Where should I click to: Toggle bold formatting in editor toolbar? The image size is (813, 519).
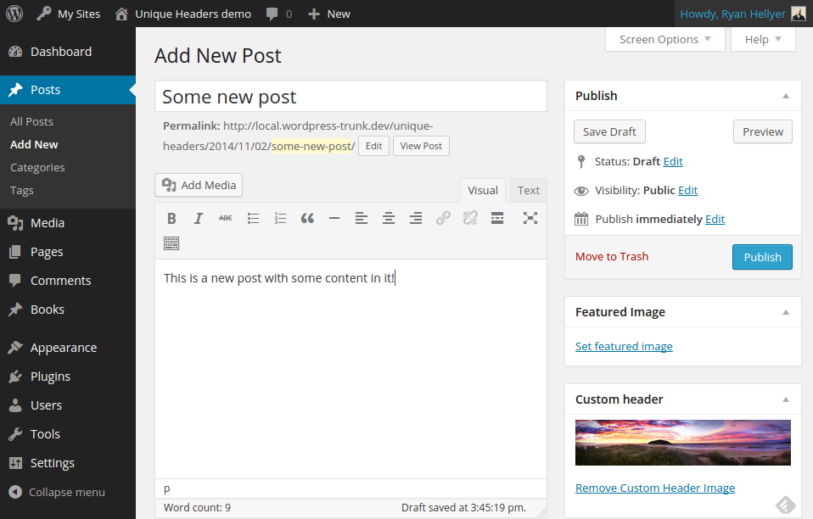point(171,218)
